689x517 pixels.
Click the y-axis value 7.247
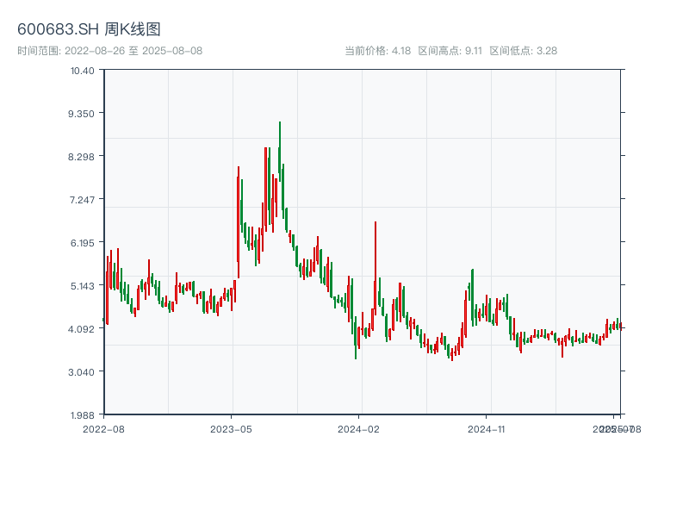(82, 200)
